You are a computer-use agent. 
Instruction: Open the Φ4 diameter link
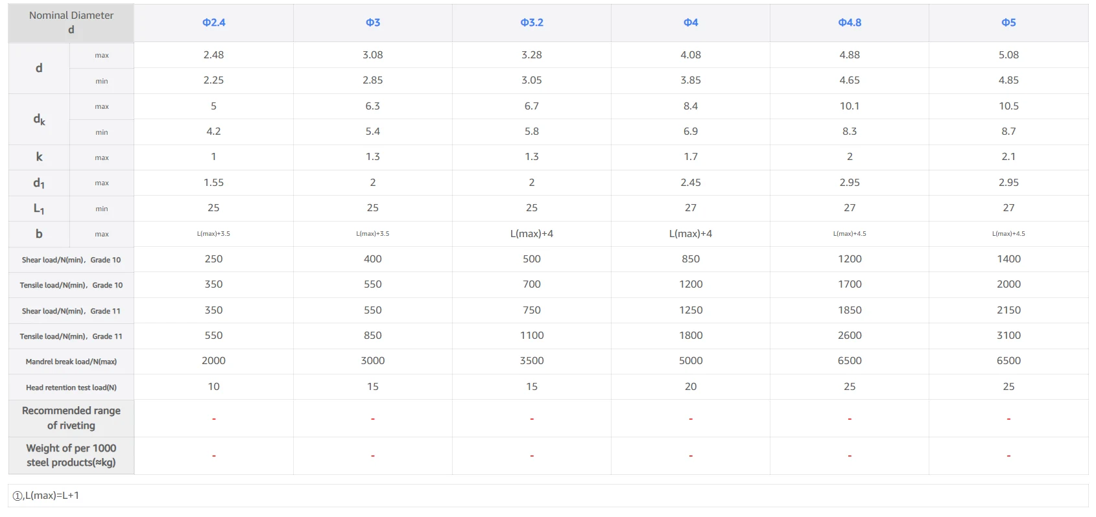[691, 23]
